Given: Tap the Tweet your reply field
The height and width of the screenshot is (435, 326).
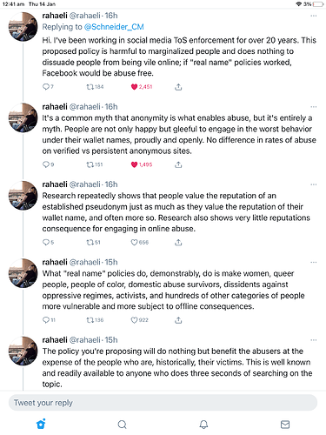Looking at the screenshot, I should point(163,403).
